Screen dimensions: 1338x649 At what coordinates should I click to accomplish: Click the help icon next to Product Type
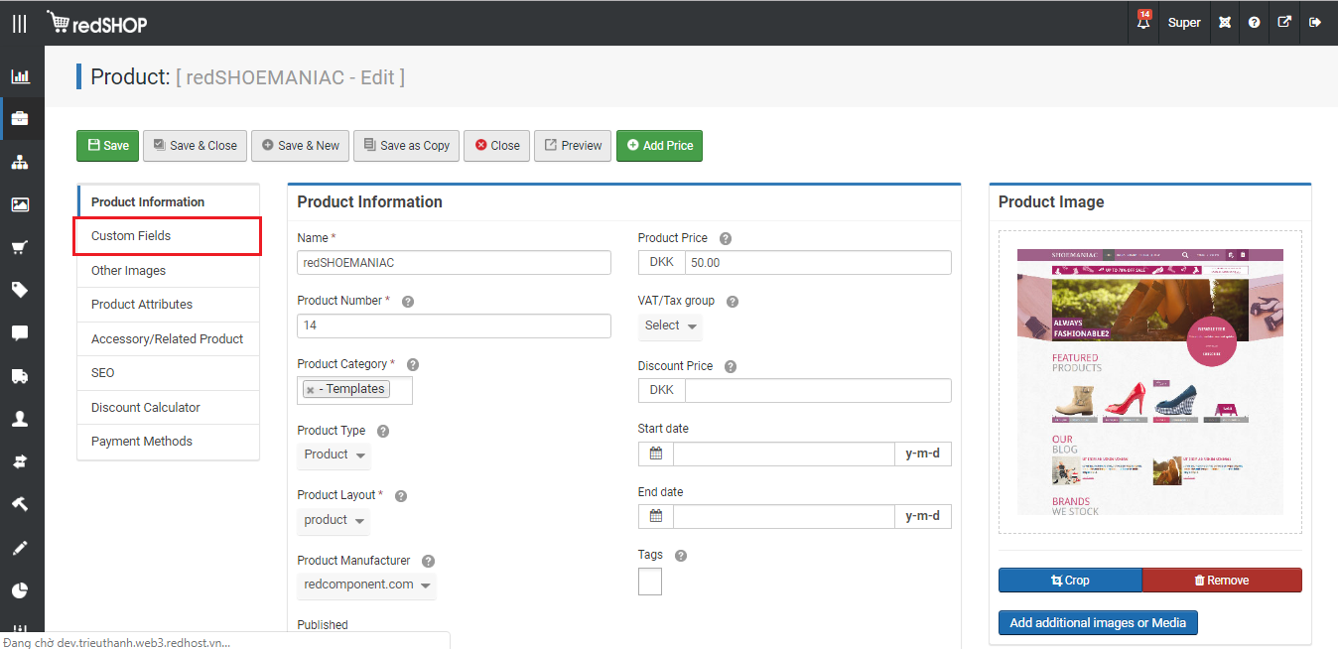pos(383,432)
